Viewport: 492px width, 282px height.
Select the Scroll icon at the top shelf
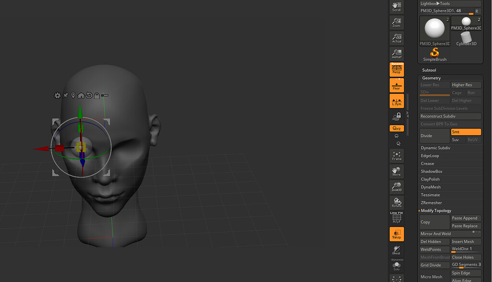pyautogui.click(x=396, y=6)
